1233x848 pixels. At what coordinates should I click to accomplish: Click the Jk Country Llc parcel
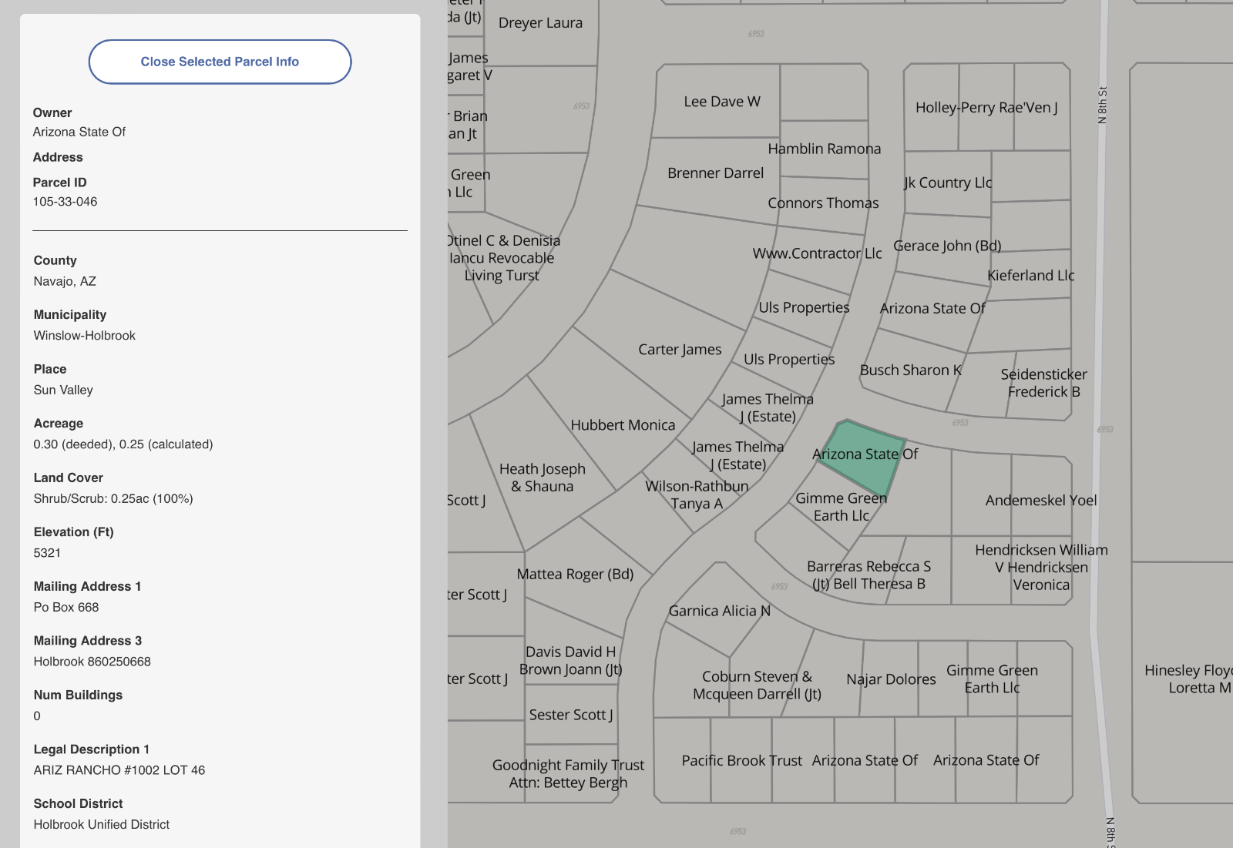[948, 183]
